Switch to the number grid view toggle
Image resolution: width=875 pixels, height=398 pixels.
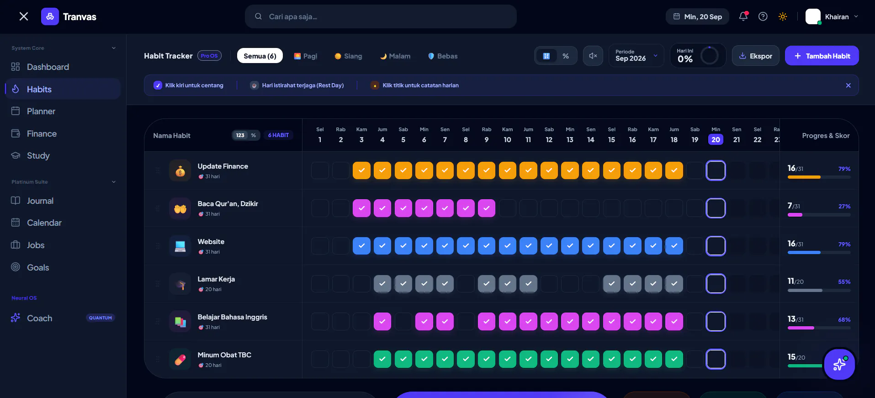click(546, 56)
